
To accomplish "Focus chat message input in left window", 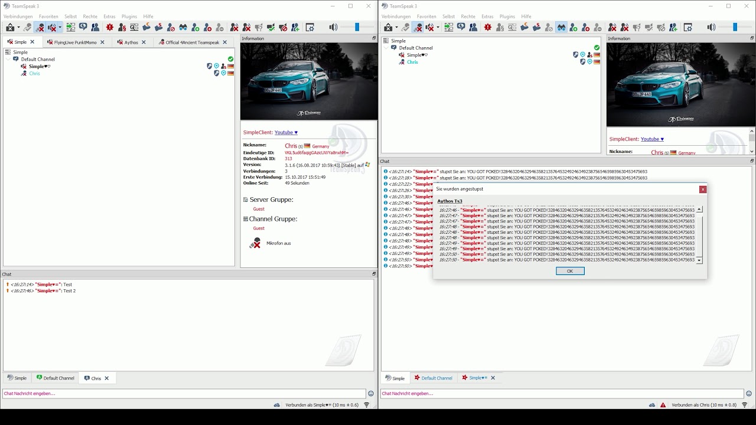I will pos(184,393).
